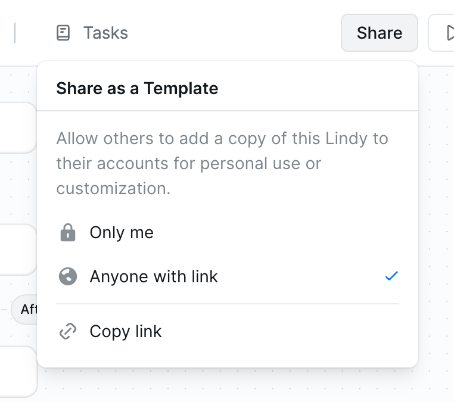
Task: Select the bottom-left node card on canvas
Action: point(18,372)
